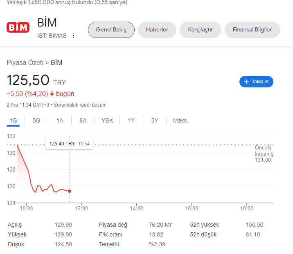Click the 125,40 TRY chart tooltip
The image size is (293, 254).
pos(69,144)
